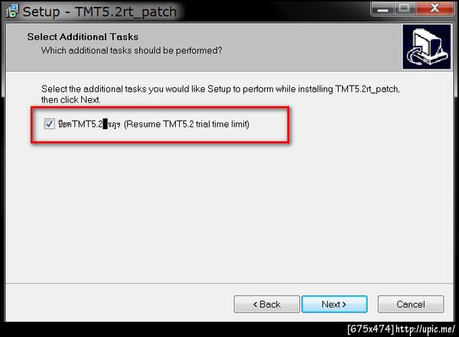Click the blacked-out character in checkbox label
This screenshot has width=459, height=337.
[106, 124]
